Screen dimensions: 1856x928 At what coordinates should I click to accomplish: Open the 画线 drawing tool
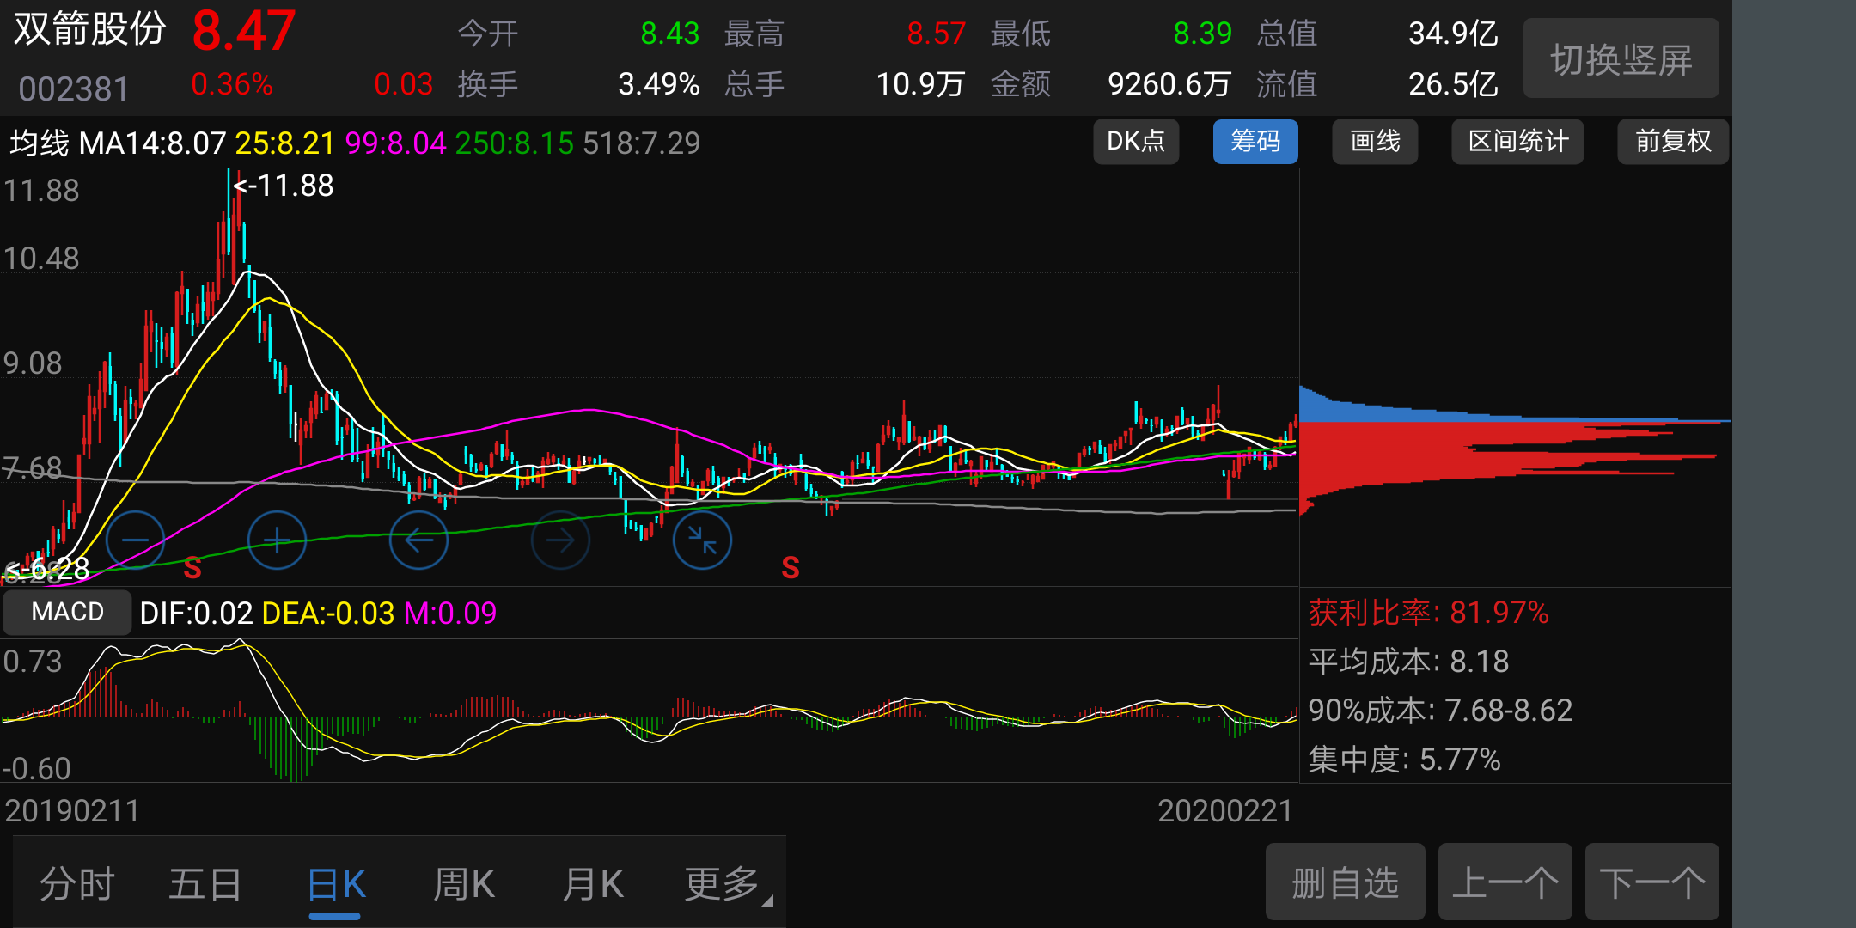click(1375, 141)
